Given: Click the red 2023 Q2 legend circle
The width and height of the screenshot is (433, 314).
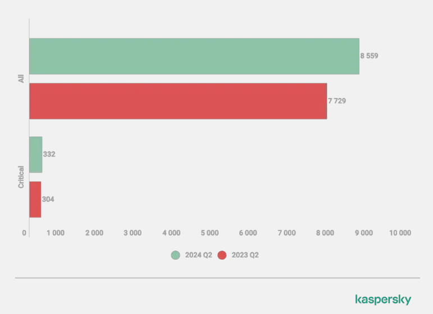Looking at the screenshot, I should pyautogui.click(x=222, y=255).
